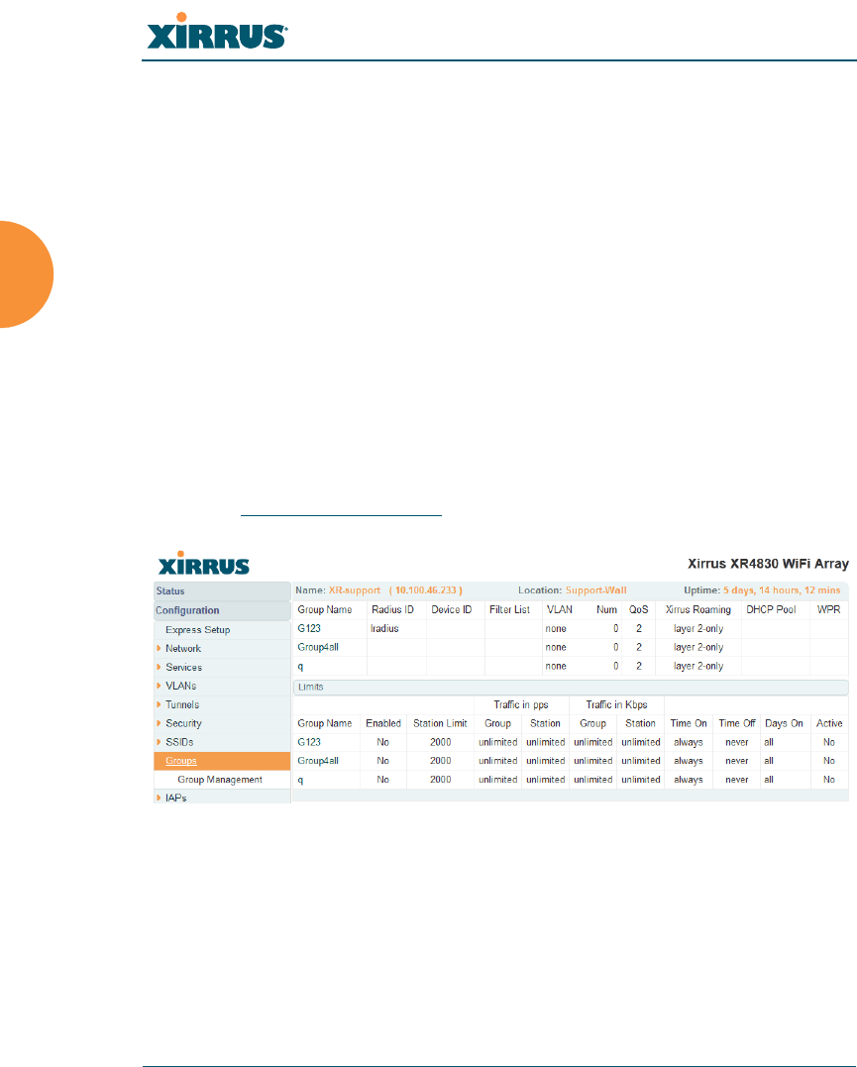857x1067 pixels.
Task: Select the Security label in sidebar
Action: coord(184,723)
